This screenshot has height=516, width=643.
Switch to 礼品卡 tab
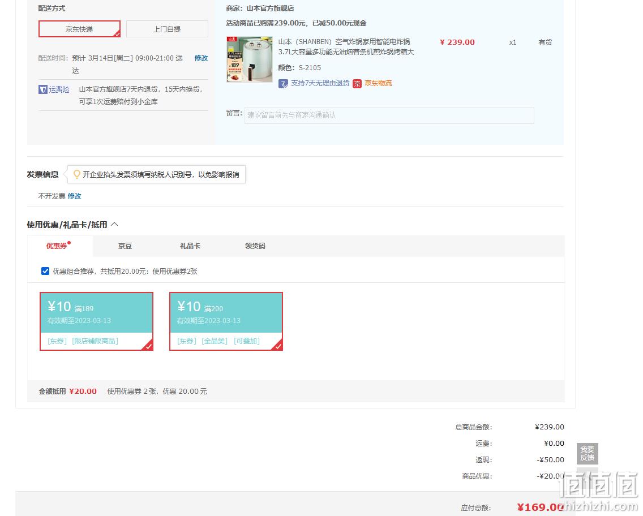pyautogui.click(x=190, y=246)
